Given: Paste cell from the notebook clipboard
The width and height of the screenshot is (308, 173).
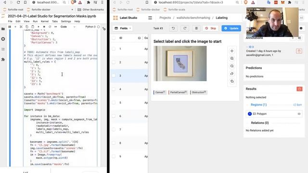Looking at the screenshot, I should point(33,27).
